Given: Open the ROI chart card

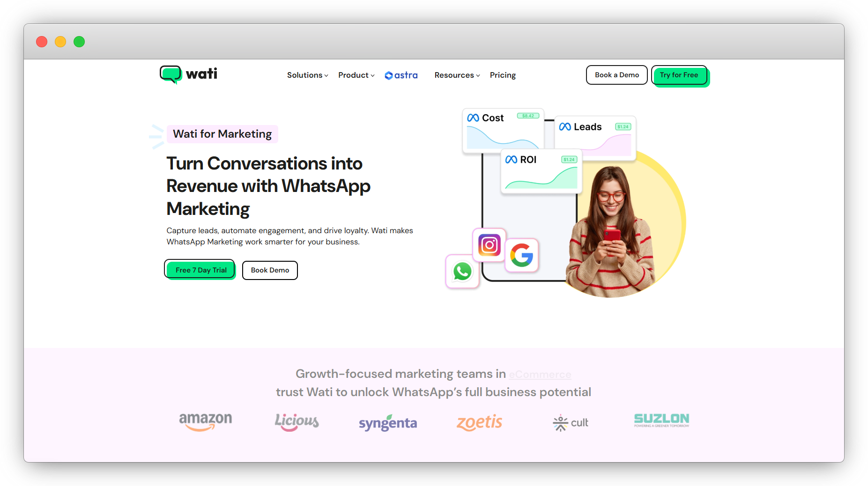Looking at the screenshot, I should 541,171.
